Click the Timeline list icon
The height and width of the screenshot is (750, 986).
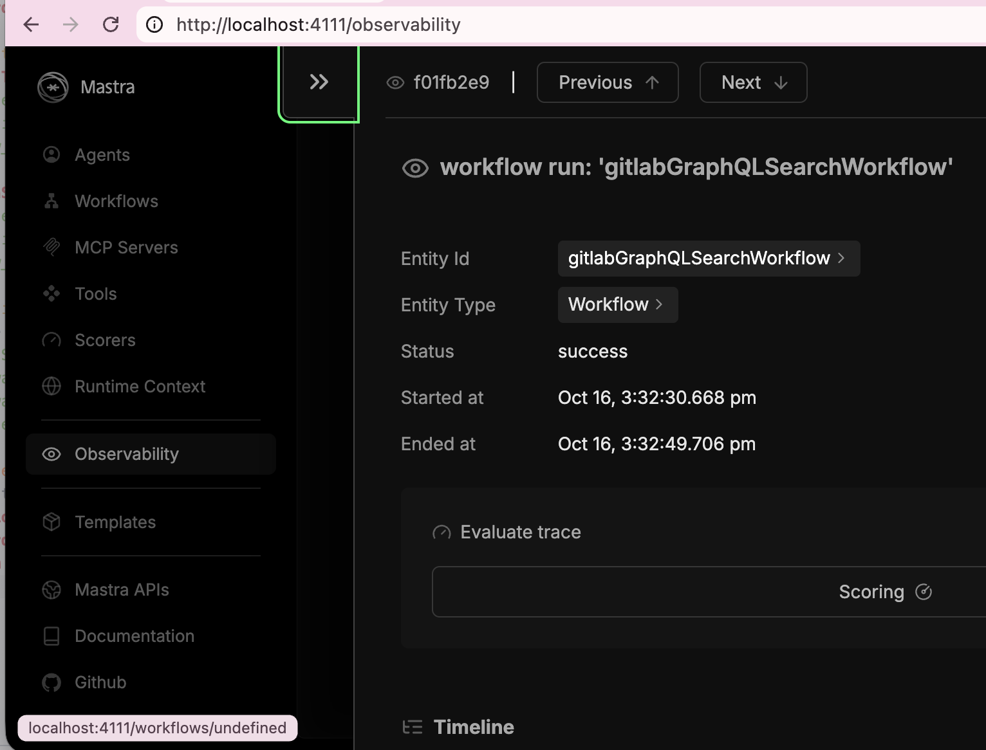(x=413, y=727)
